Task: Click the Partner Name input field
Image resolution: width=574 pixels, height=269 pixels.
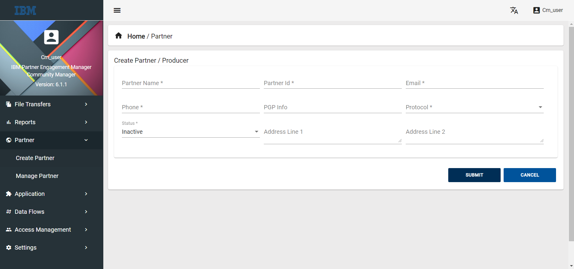Action: pos(191,83)
